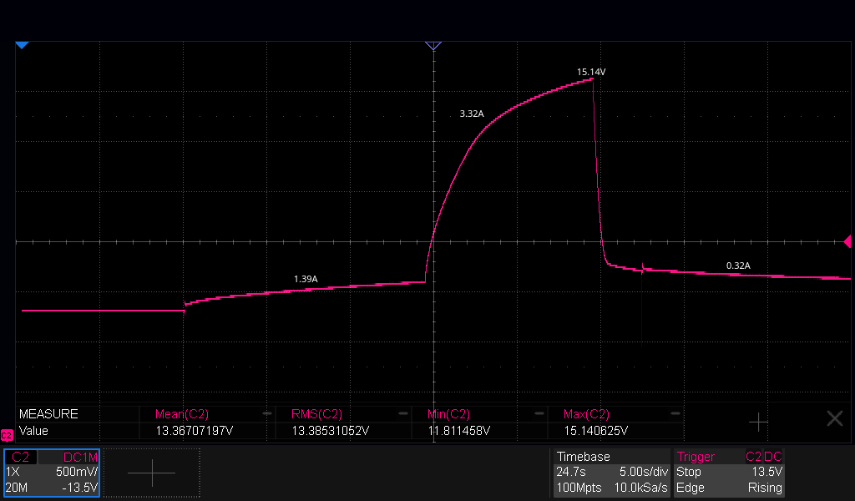855x501 pixels.
Task: Open the Timebase settings panel
Action: click(612, 473)
